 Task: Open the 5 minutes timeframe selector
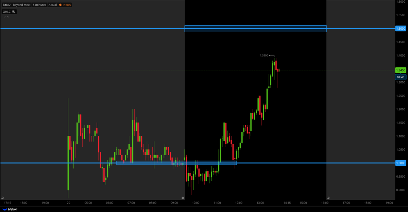coord(39,5)
